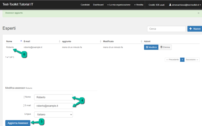The height and width of the screenshot is (126, 202).
Task: Click the Modifica assessor section heading
Action: pyautogui.click(x=19, y=88)
